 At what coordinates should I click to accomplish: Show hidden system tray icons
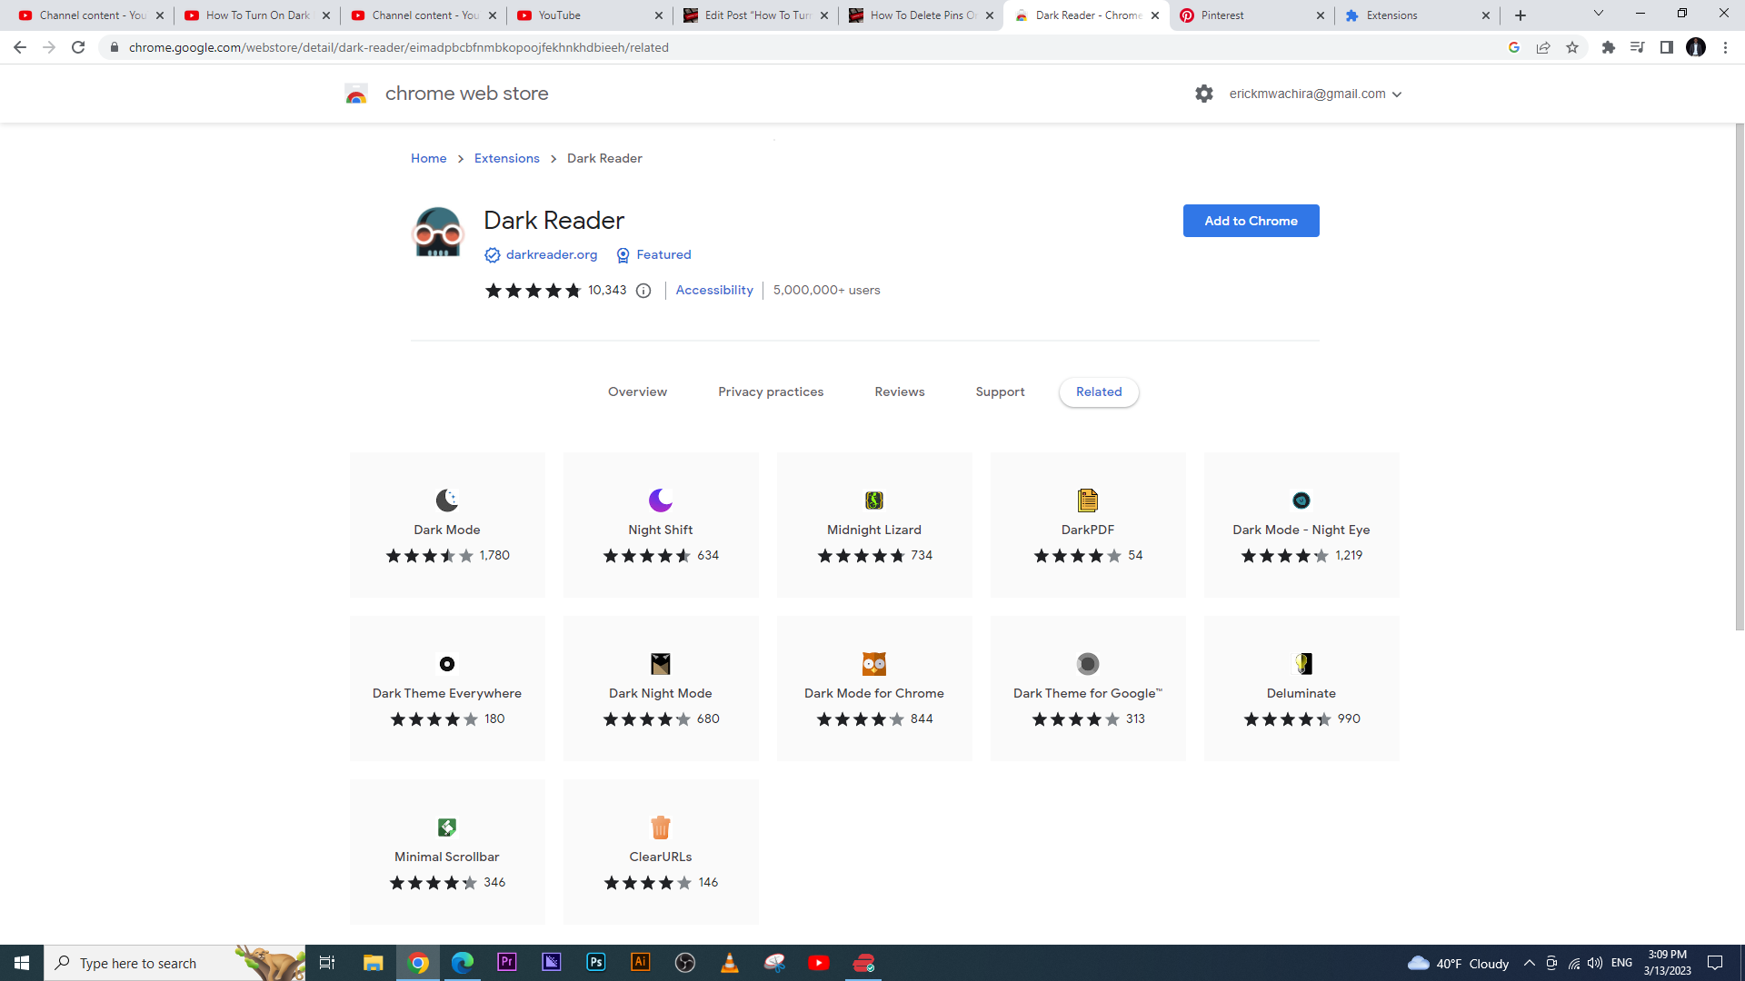(x=1529, y=963)
